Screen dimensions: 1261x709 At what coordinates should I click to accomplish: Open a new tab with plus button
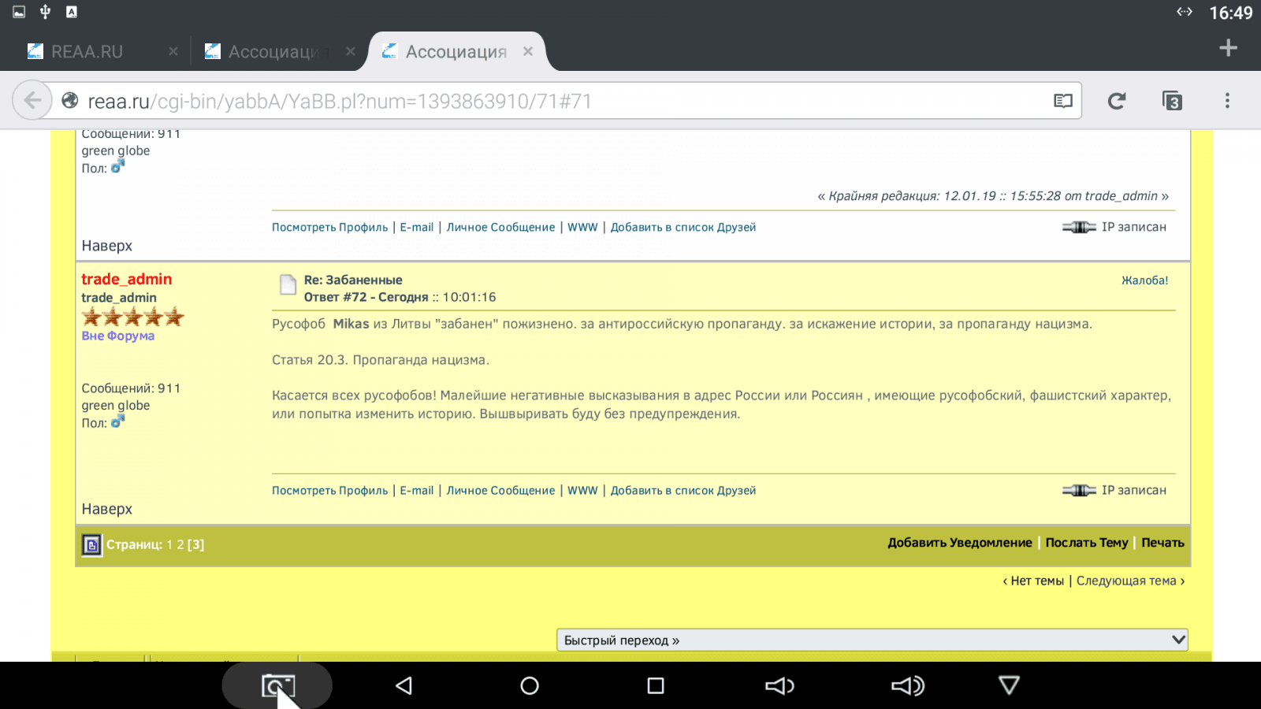pyautogui.click(x=1228, y=48)
